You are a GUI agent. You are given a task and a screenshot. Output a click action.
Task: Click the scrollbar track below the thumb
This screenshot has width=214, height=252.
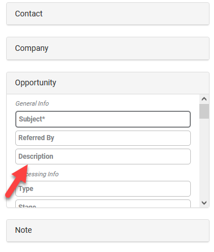pyautogui.click(x=204, y=158)
